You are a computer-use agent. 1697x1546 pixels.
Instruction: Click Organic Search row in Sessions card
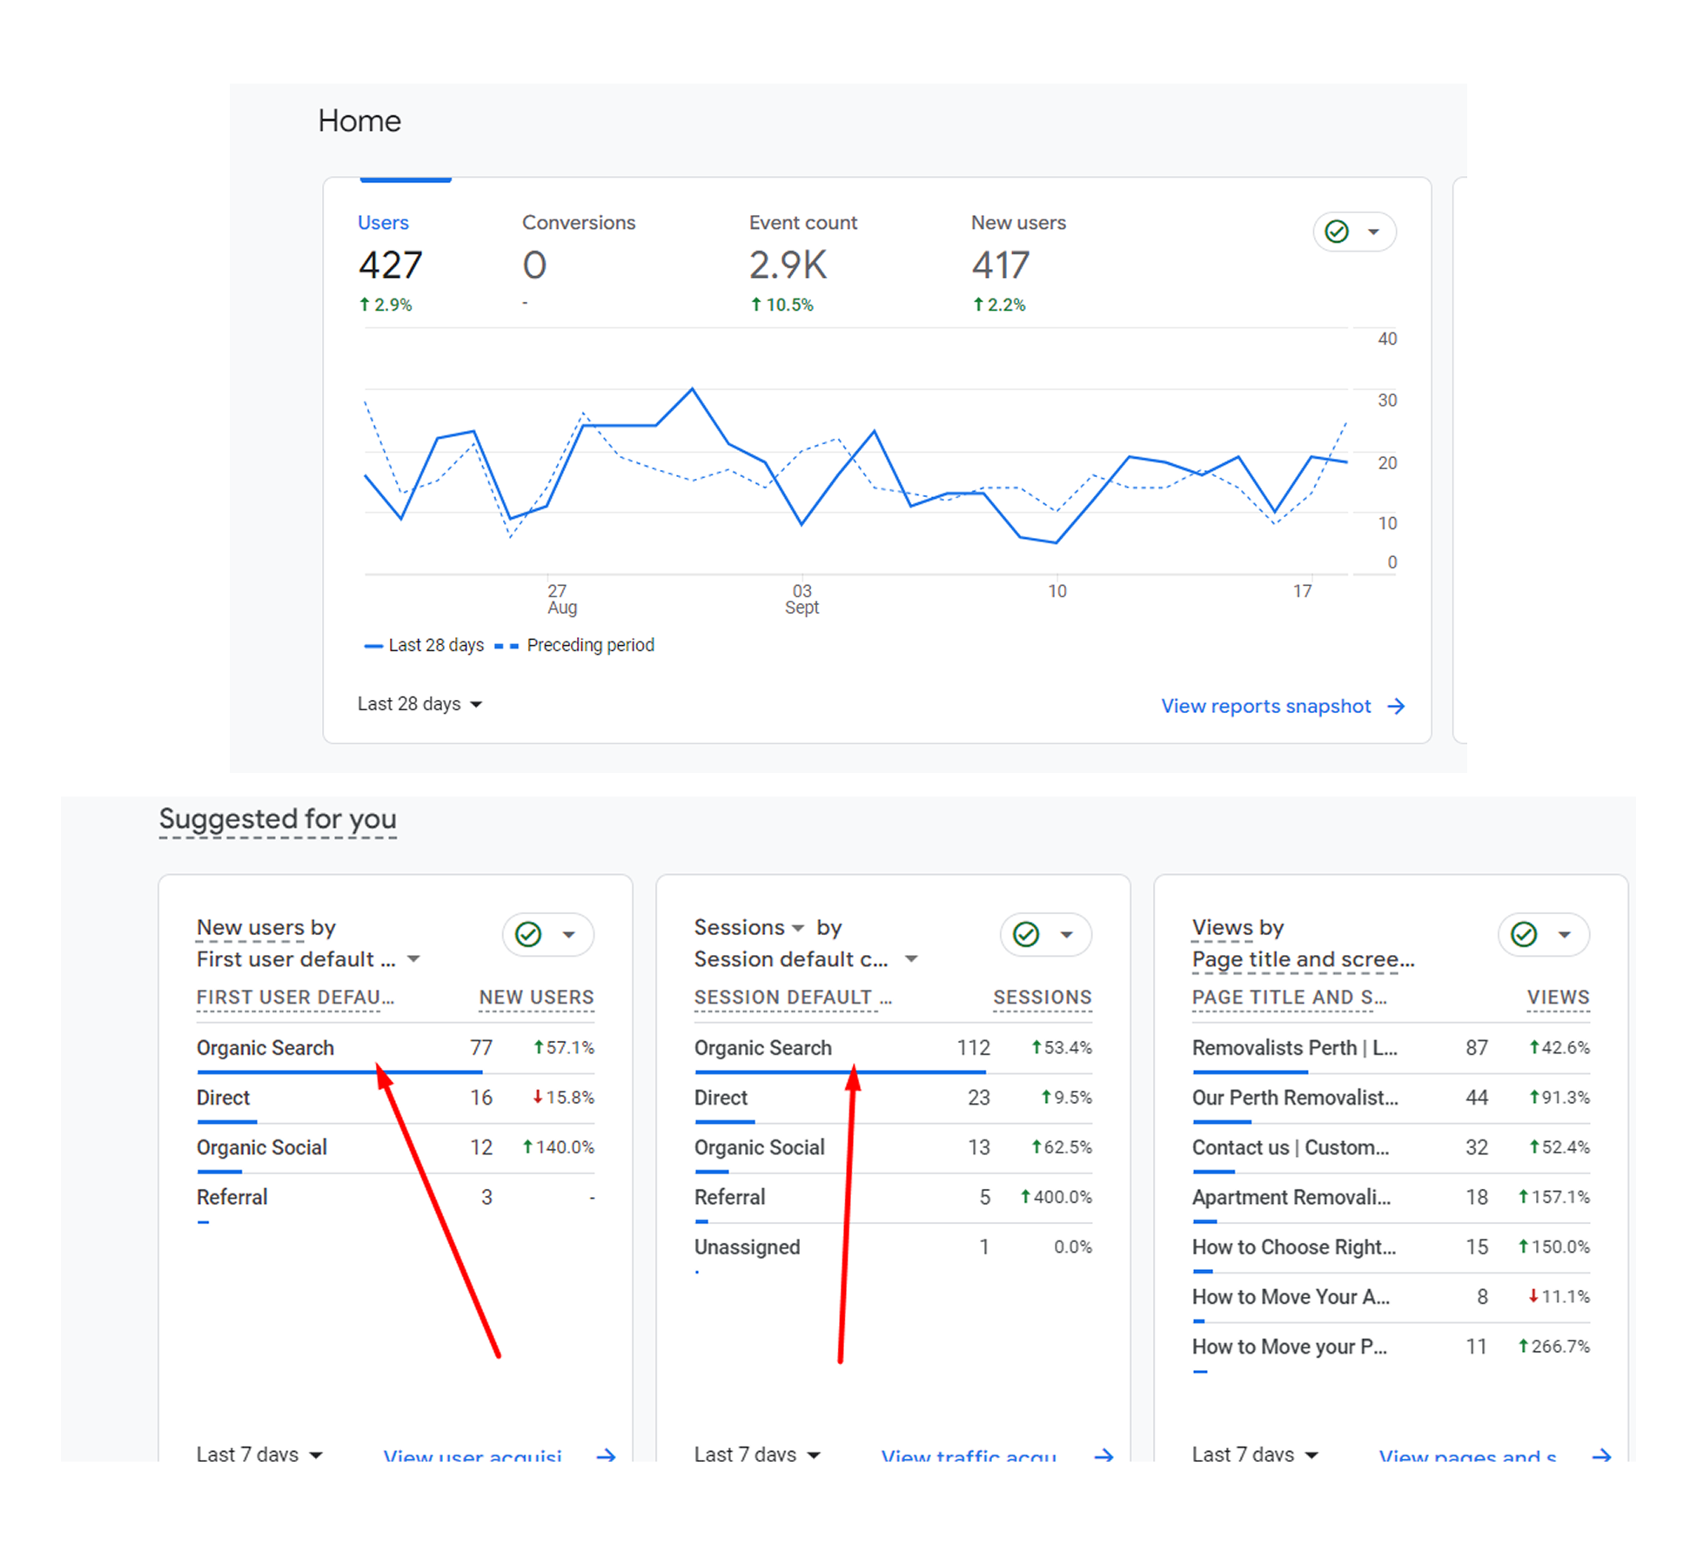[x=762, y=1048]
